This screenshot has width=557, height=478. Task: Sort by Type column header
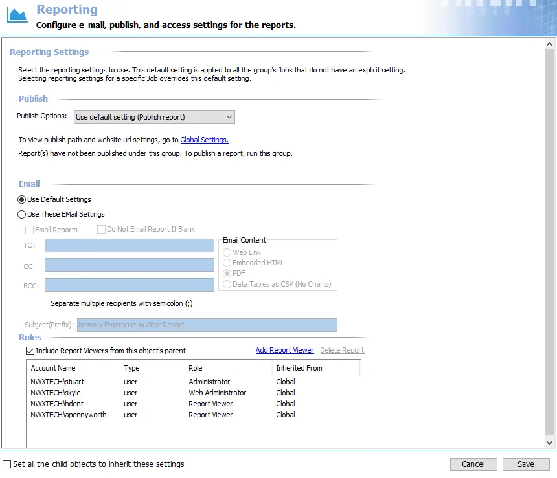pos(152,368)
